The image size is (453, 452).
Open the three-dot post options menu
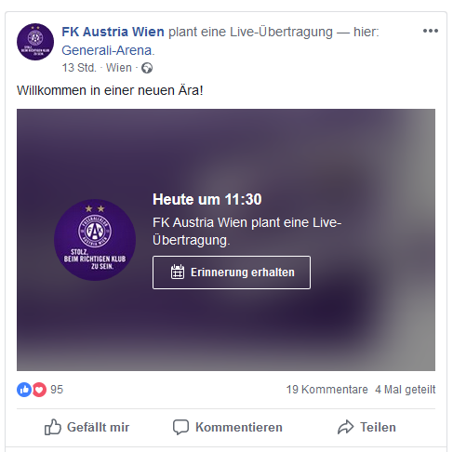tap(431, 31)
